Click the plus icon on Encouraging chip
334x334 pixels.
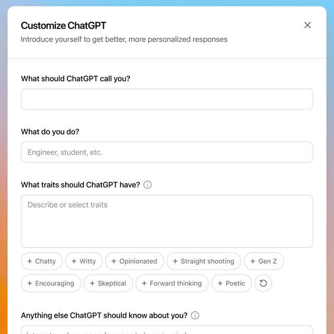coord(30,283)
